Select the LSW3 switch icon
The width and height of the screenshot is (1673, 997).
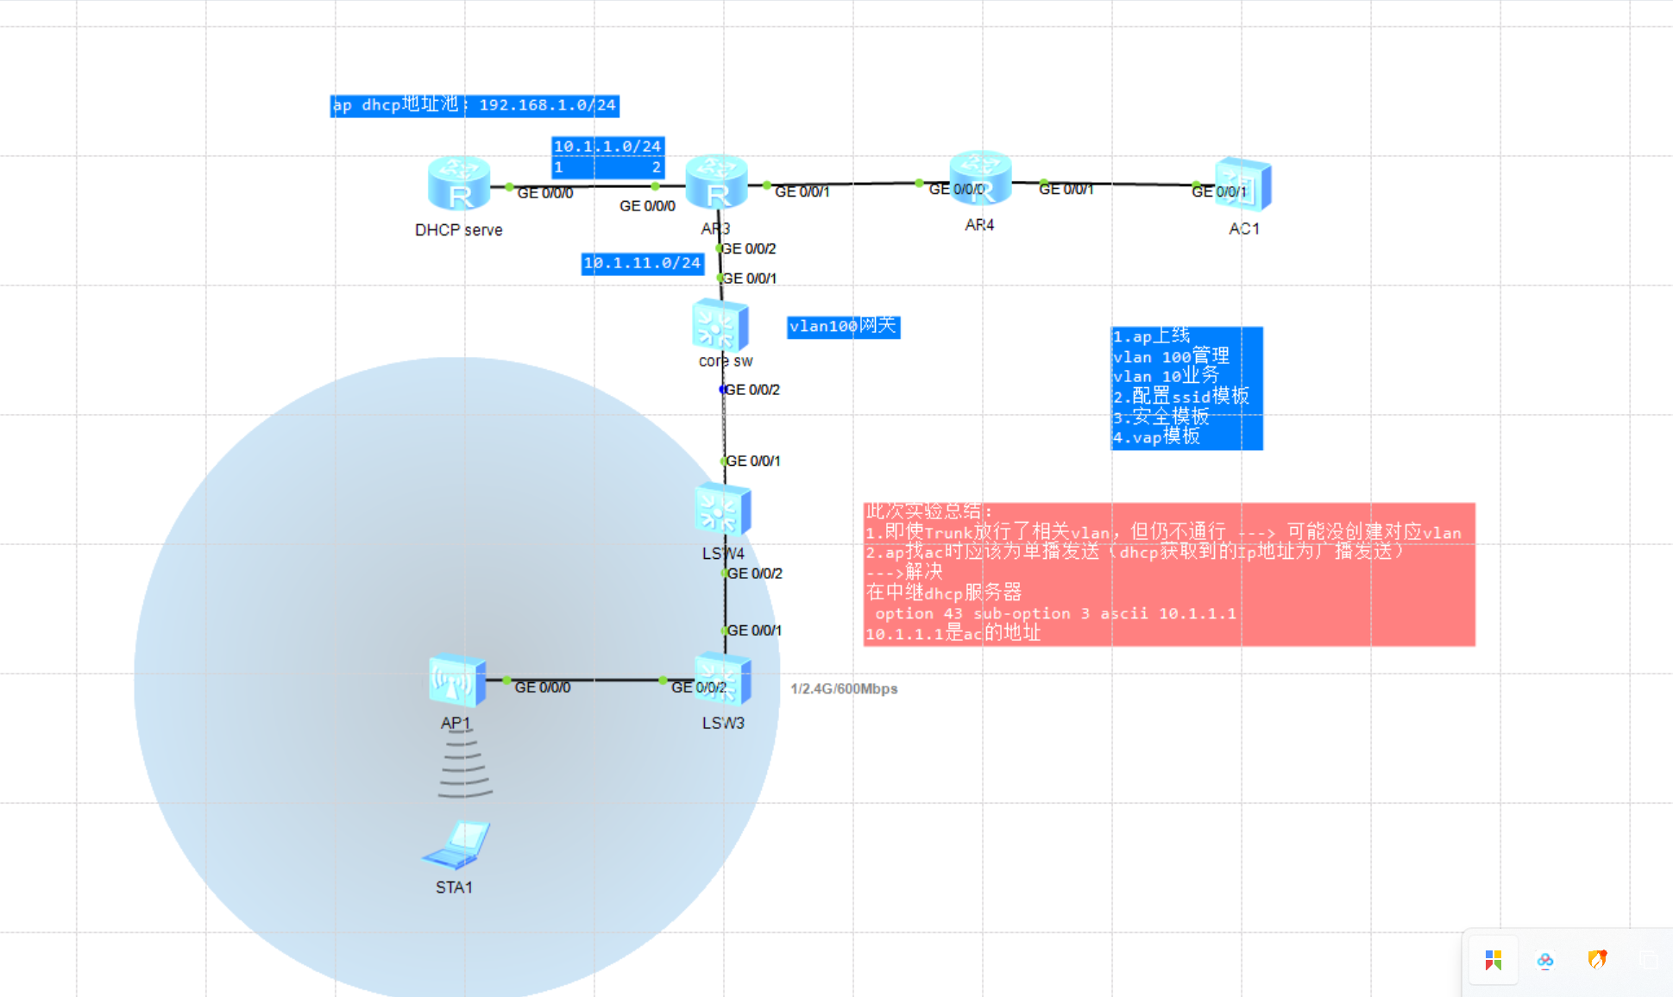click(x=723, y=679)
